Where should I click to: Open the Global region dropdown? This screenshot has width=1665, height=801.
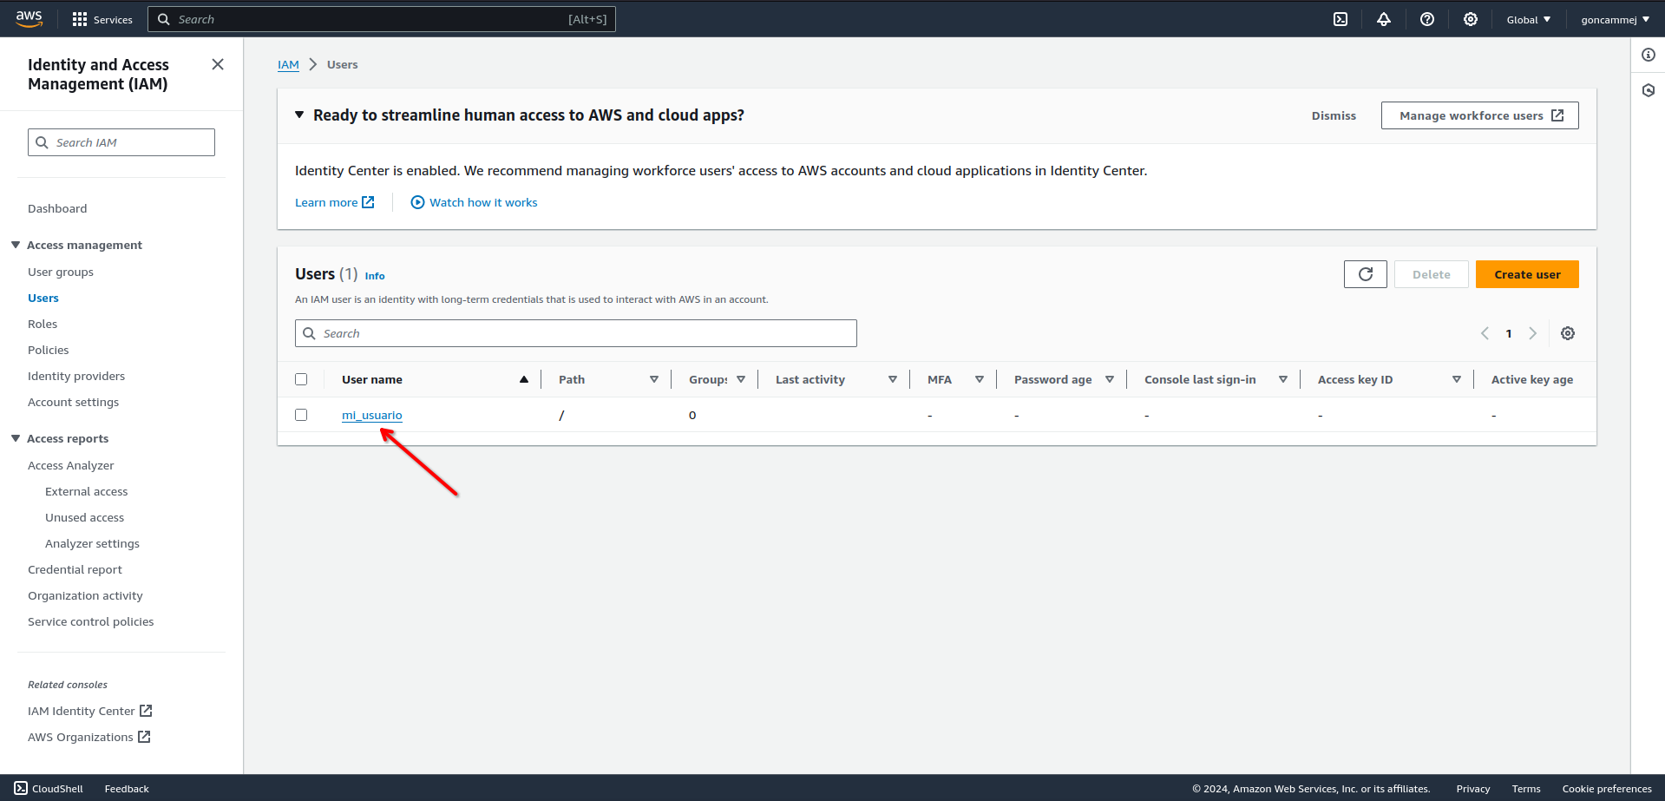click(1528, 19)
